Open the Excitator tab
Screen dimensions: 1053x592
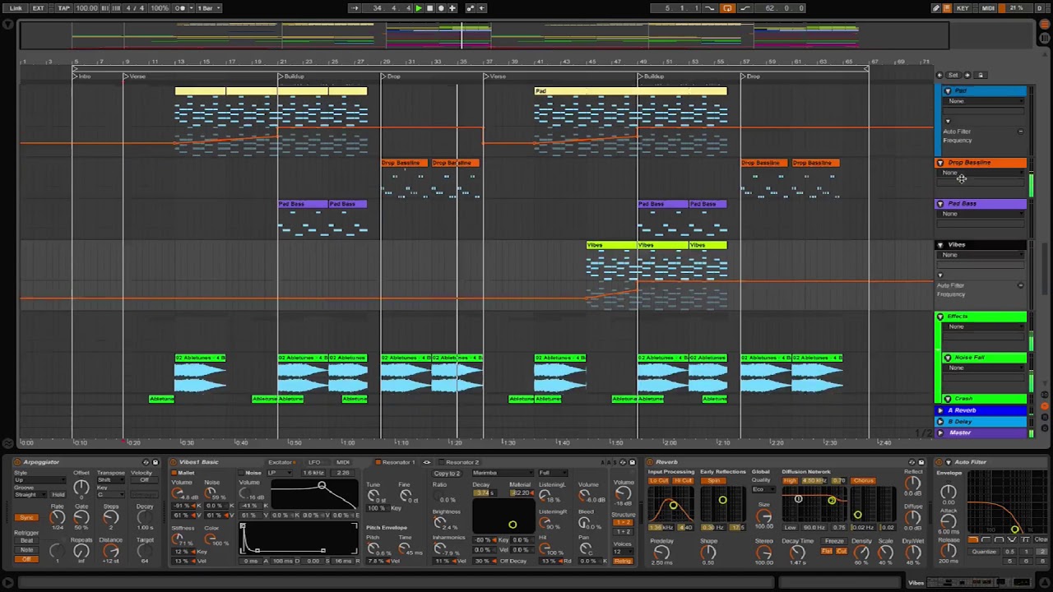(x=281, y=462)
